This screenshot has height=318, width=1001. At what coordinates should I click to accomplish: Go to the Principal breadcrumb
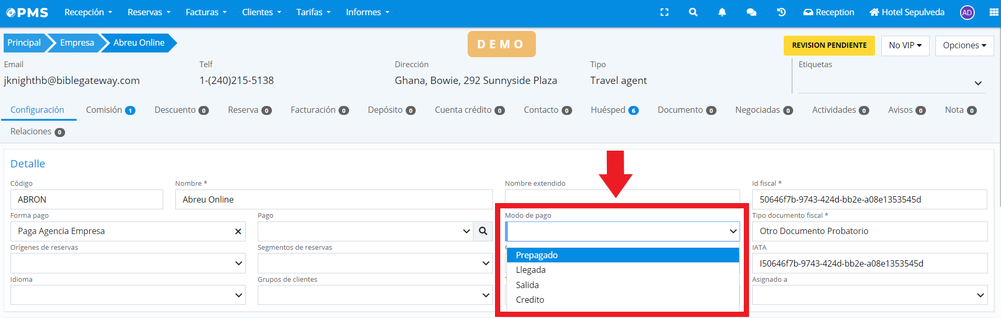pyautogui.click(x=24, y=43)
